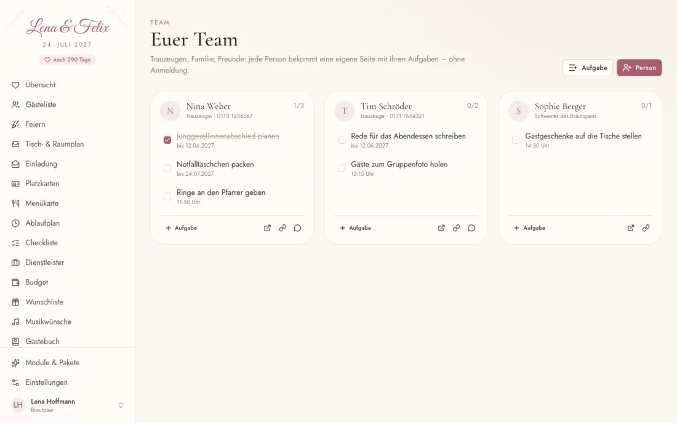Add Aufgabe to Nina Weber's card

181,228
